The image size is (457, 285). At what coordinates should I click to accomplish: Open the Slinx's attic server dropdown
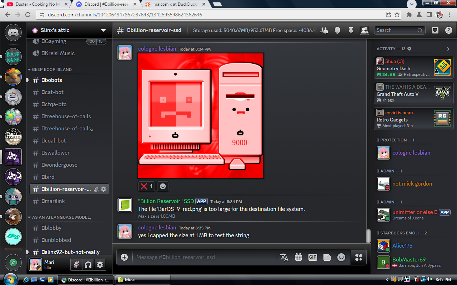pyautogui.click(x=103, y=30)
